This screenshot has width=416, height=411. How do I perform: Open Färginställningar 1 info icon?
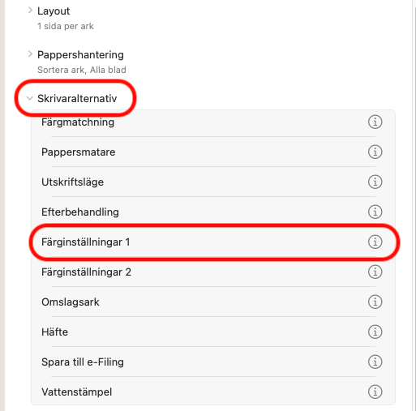point(375,242)
